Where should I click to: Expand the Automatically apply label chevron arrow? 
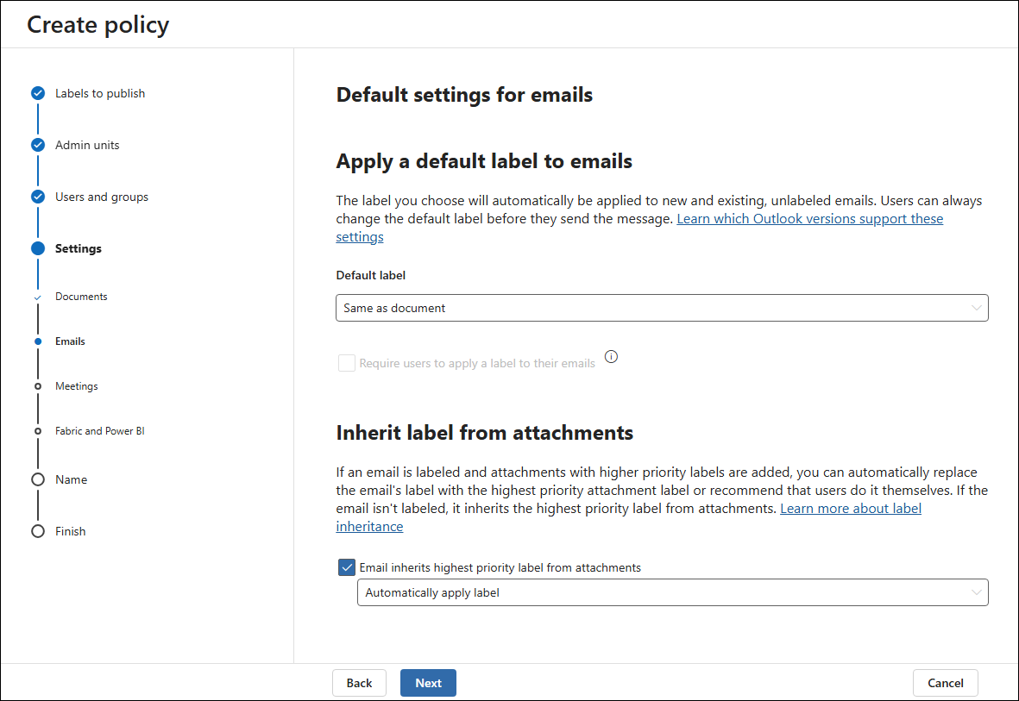pos(976,592)
